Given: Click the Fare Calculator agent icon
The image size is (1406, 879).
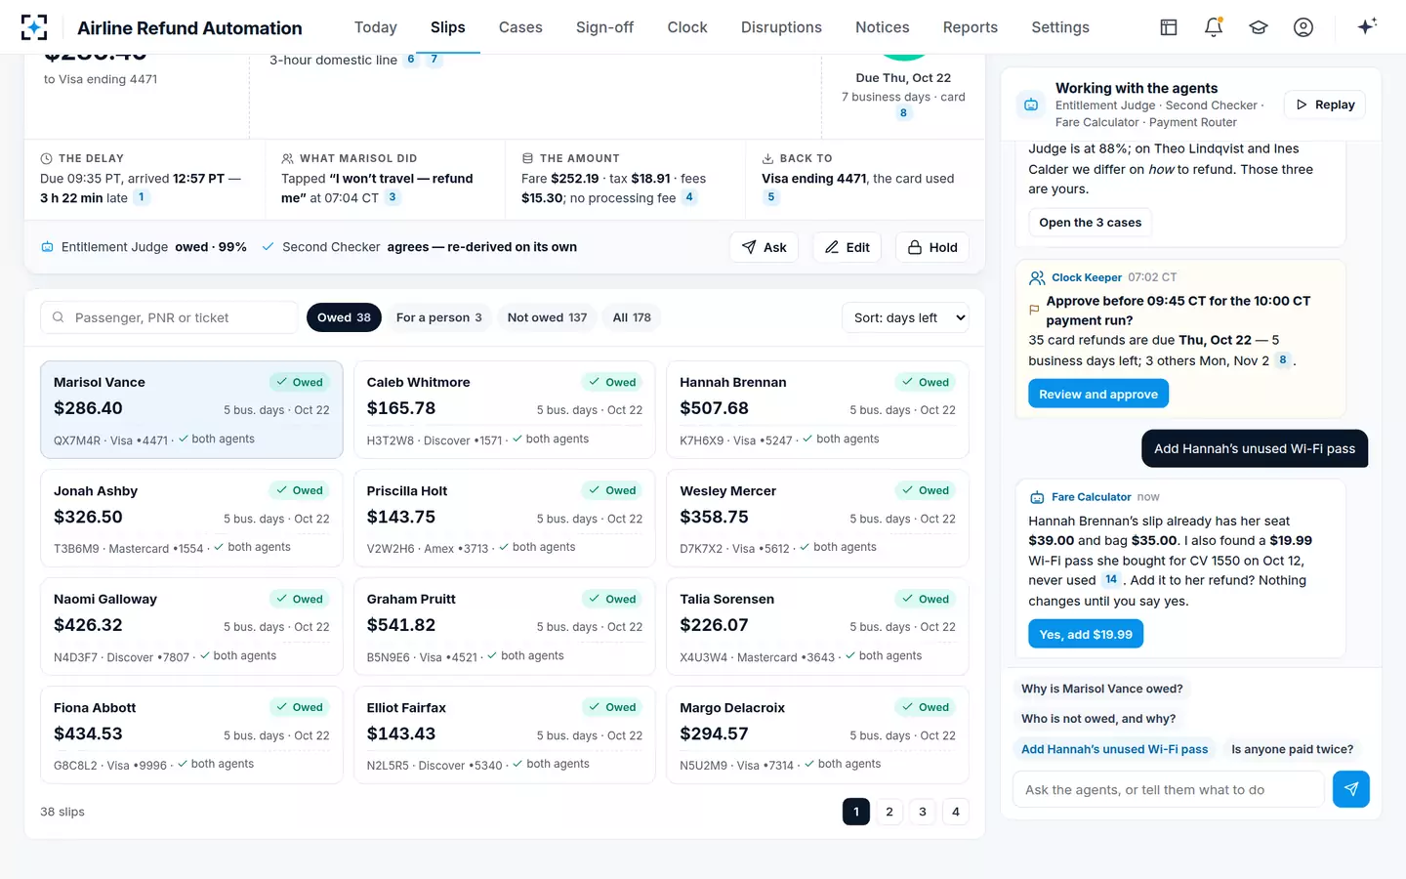Looking at the screenshot, I should pyautogui.click(x=1037, y=497).
